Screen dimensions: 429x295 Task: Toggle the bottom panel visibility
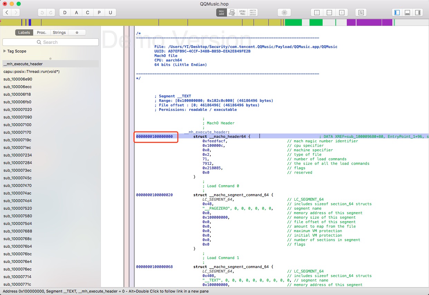[407, 12]
